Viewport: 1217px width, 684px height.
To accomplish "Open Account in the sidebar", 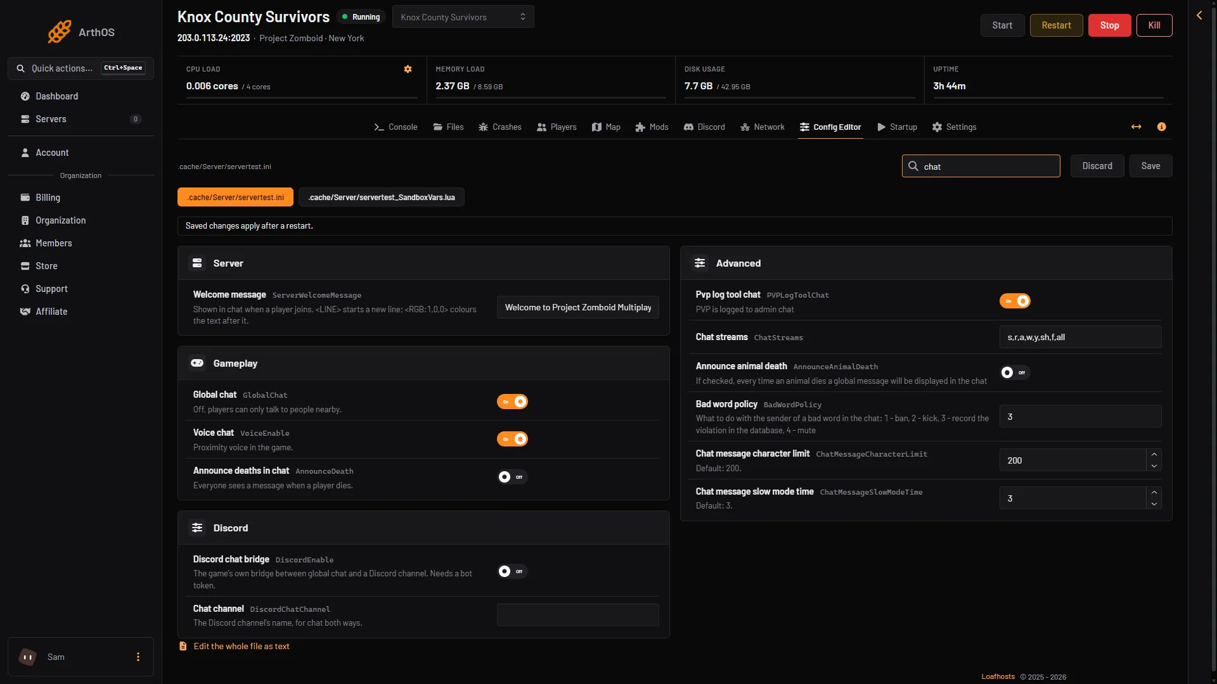I will [80, 153].
